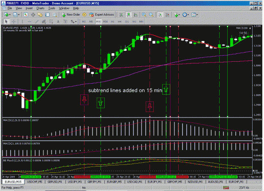The height and width of the screenshot is (191, 264).
Task: Open the Navigator folder icon
Action: click(40, 15)
